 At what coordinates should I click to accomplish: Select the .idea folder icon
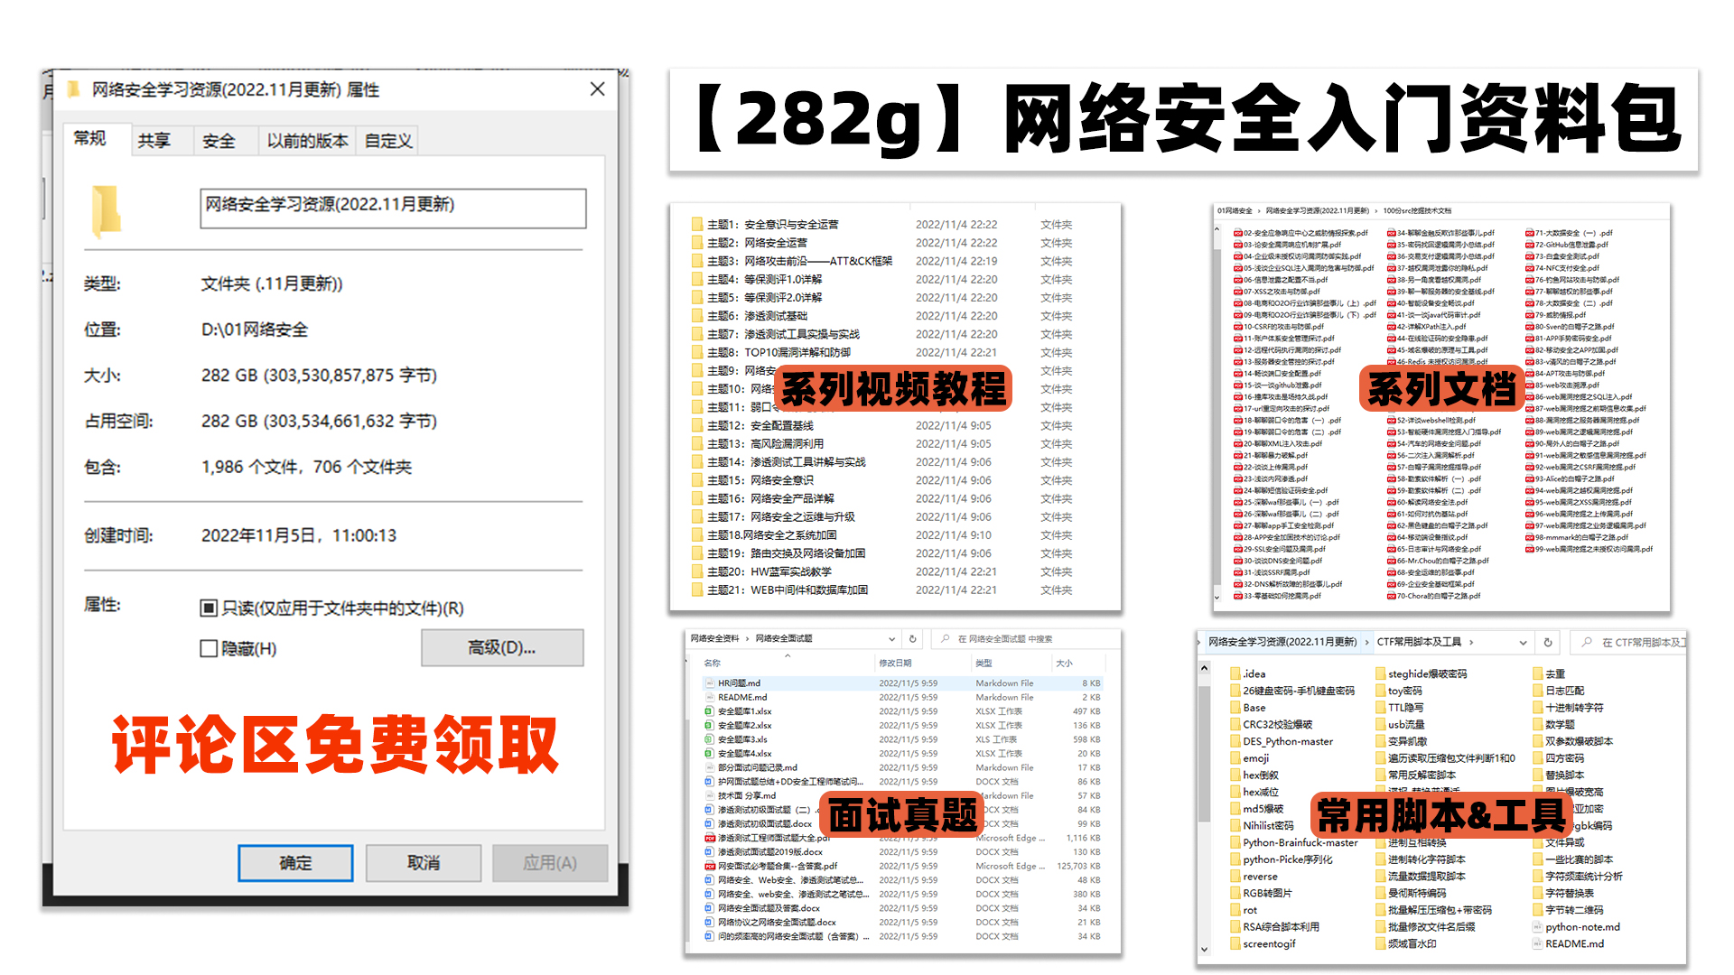1235,673
